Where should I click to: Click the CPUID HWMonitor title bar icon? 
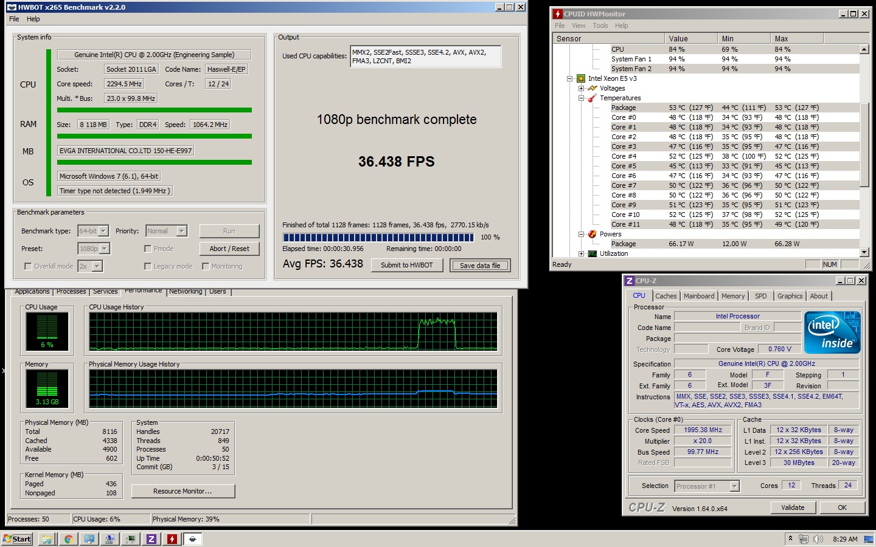[x=557, y=14]
